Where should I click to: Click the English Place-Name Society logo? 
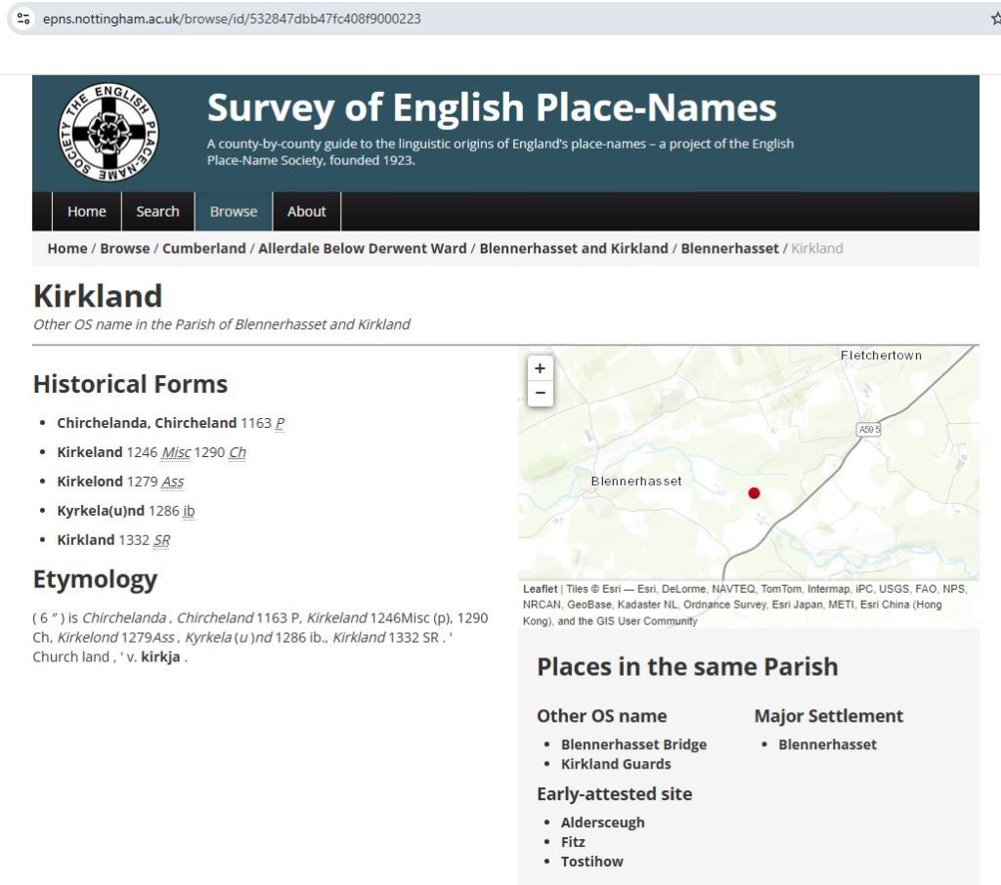[109, 133]
